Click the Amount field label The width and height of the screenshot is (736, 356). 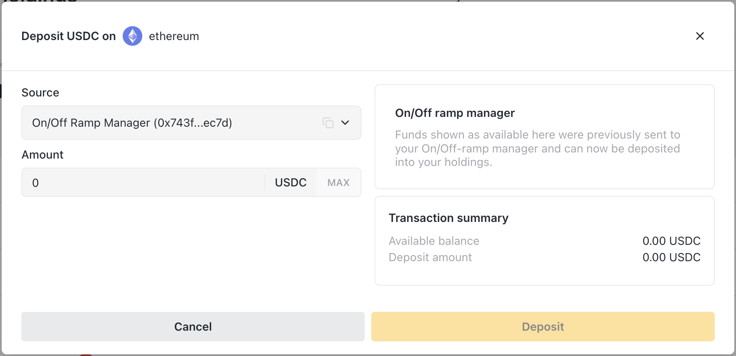pyautogui.click(x=43, y=155)
